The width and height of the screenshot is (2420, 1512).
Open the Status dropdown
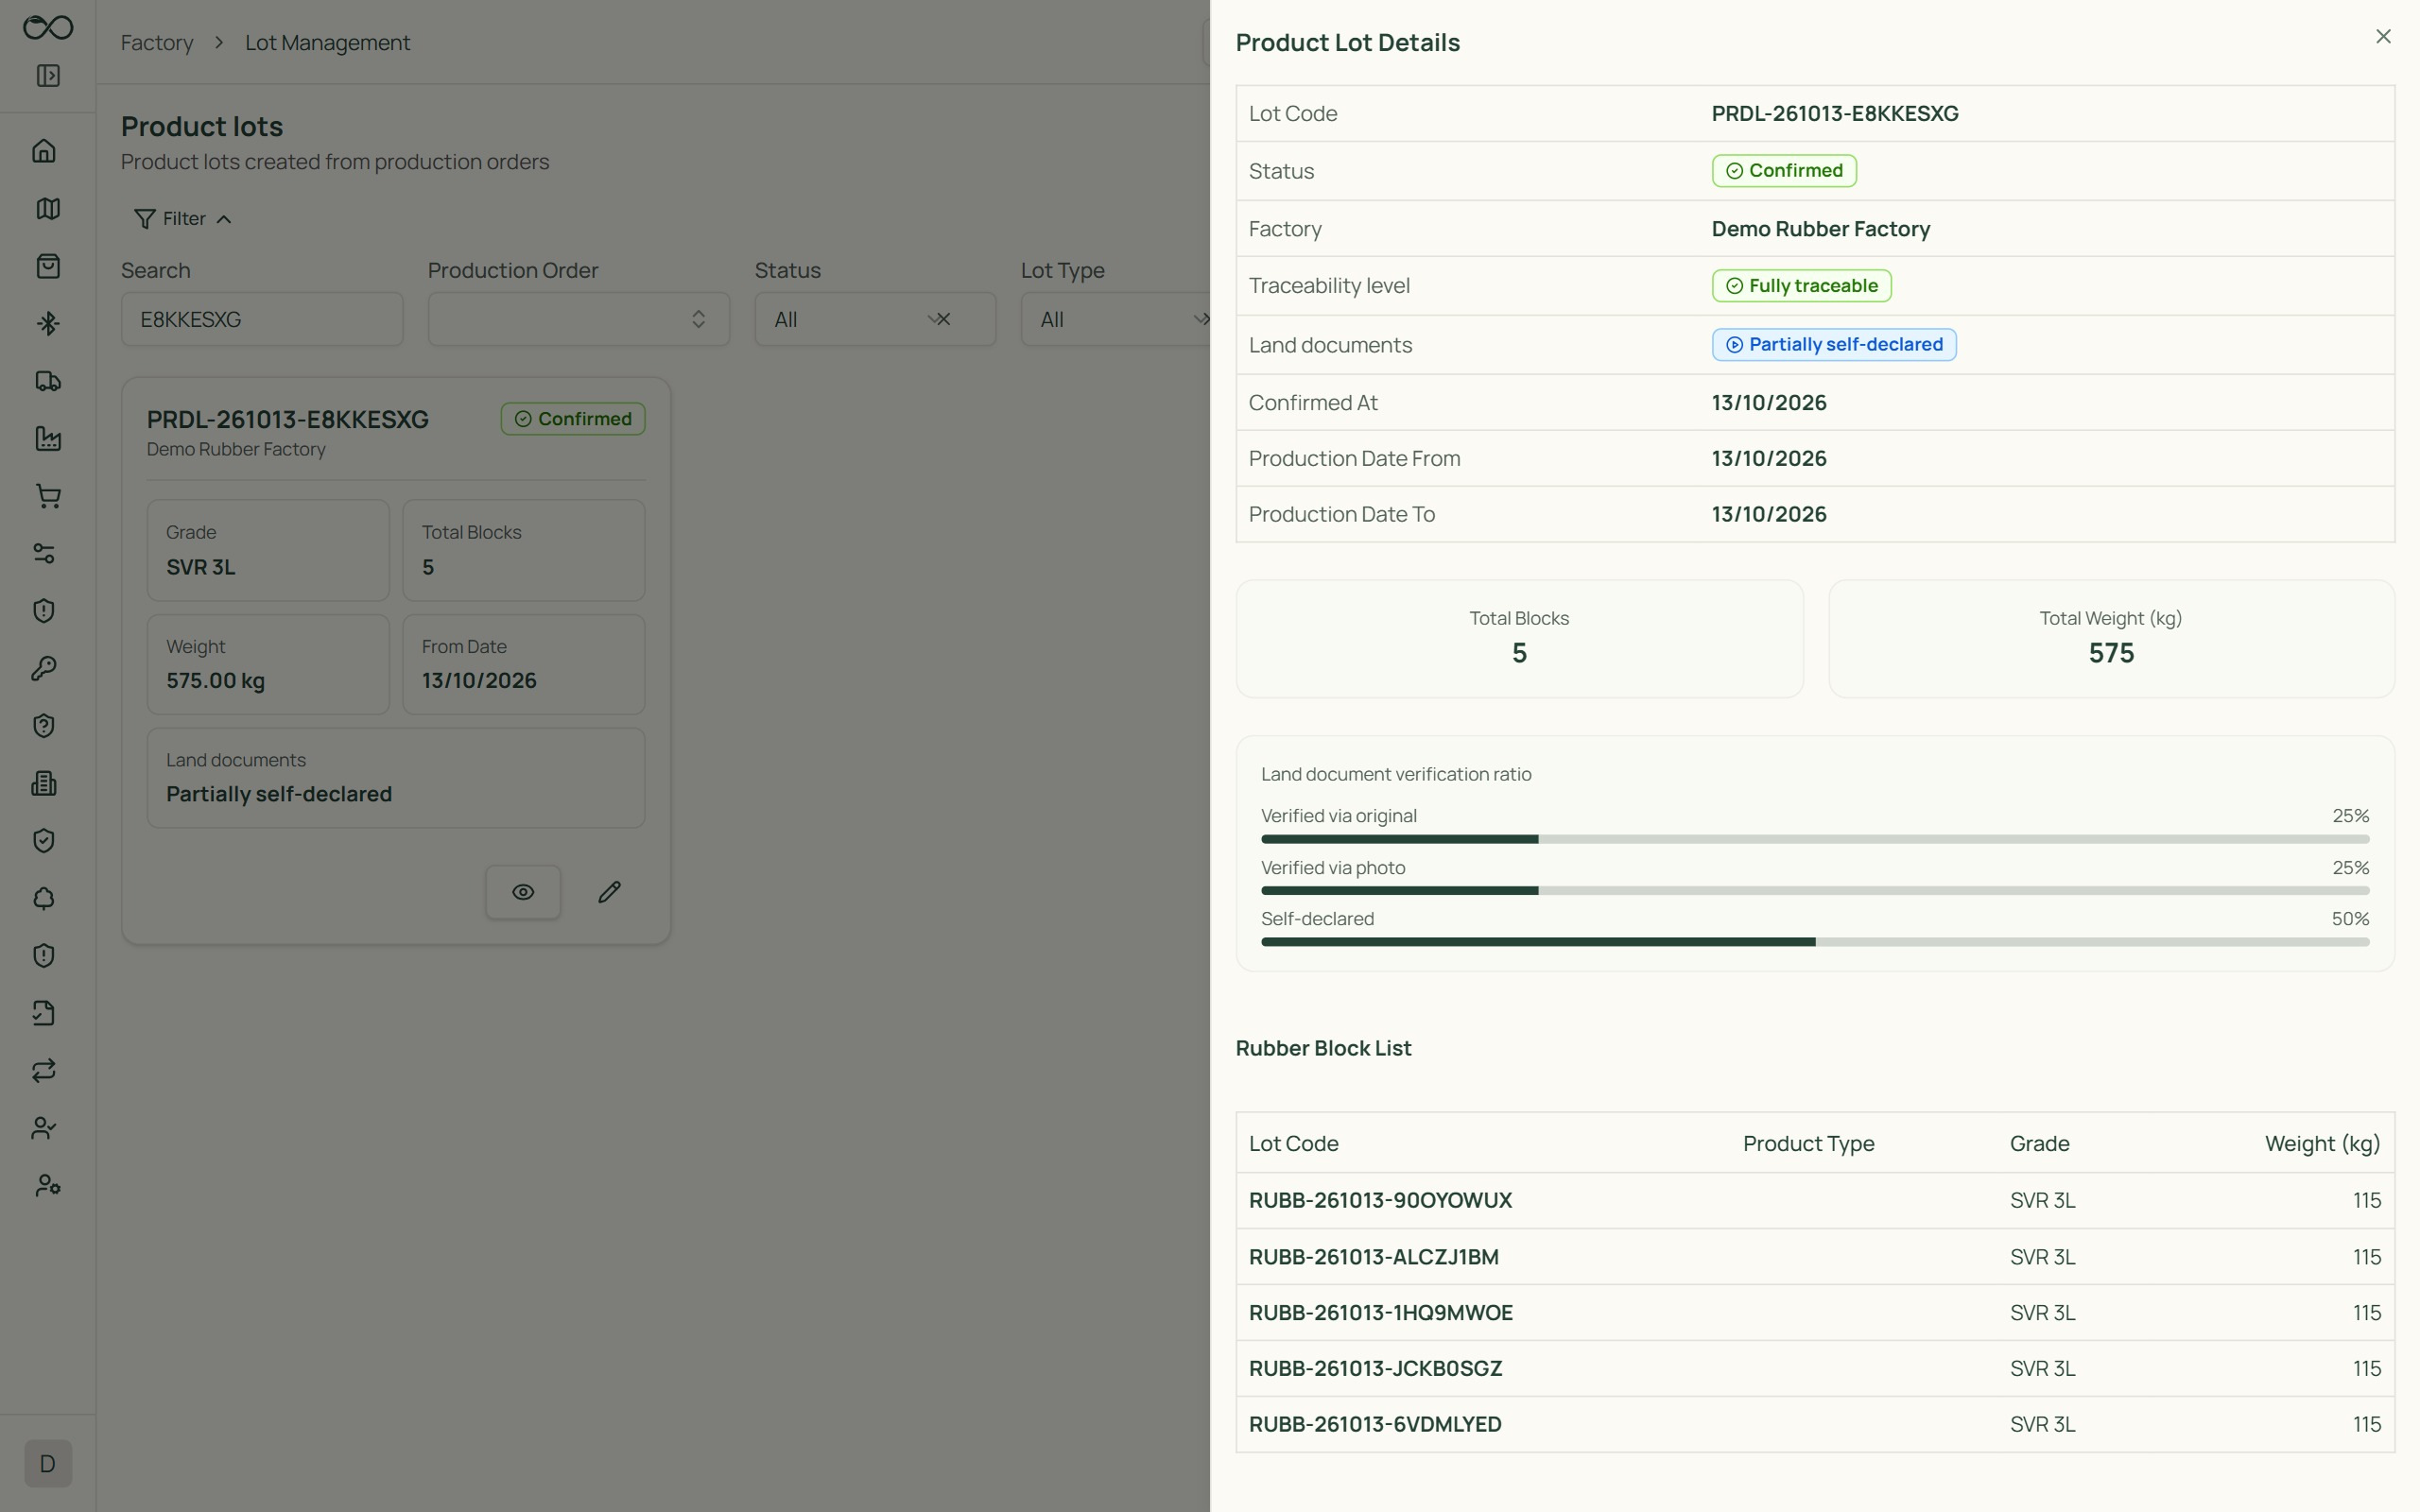click(x=875, y=319)
